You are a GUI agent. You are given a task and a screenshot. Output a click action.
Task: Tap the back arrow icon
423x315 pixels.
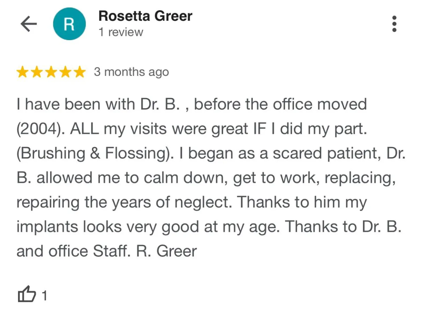[29, 24]
